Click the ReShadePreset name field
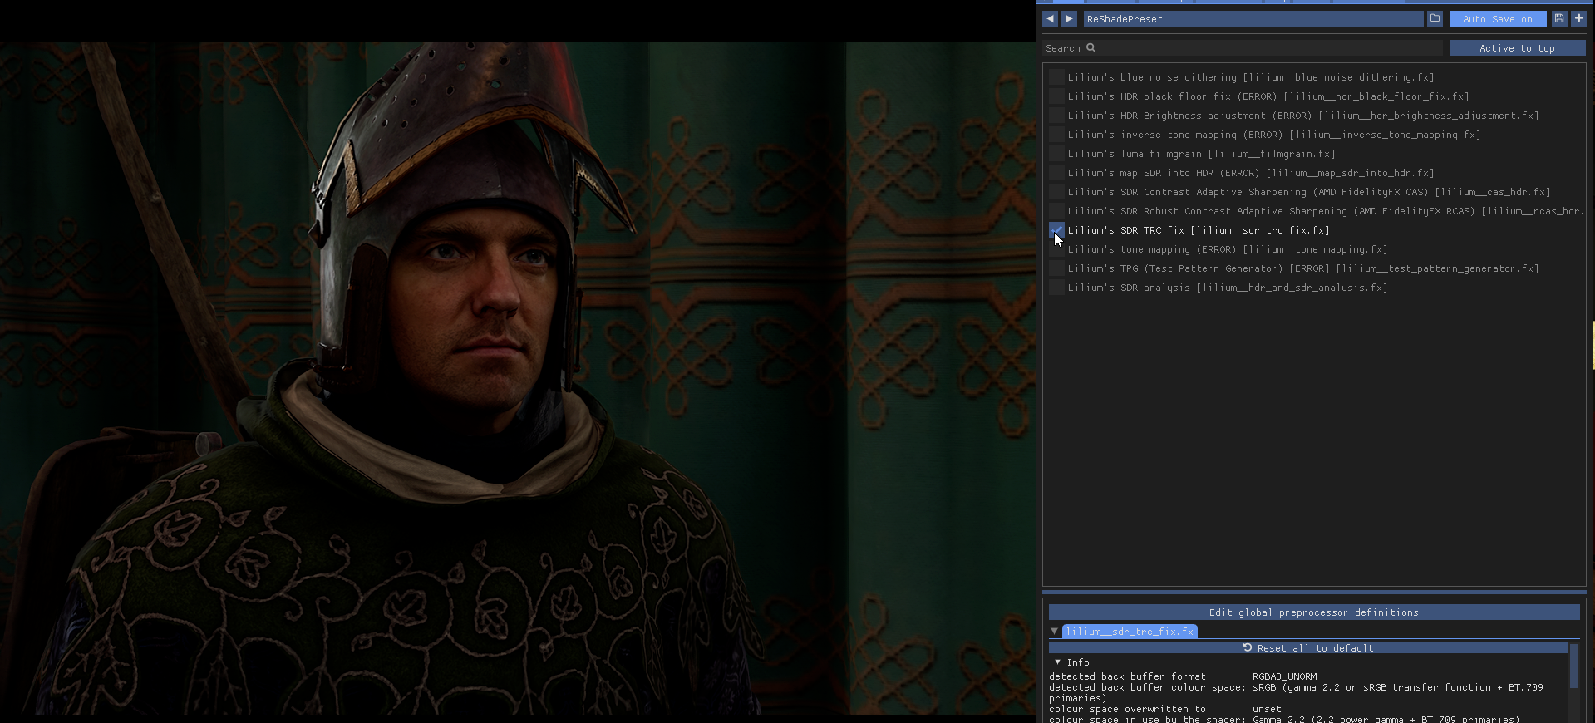The image size is (1595, 723). point(1253,18)
